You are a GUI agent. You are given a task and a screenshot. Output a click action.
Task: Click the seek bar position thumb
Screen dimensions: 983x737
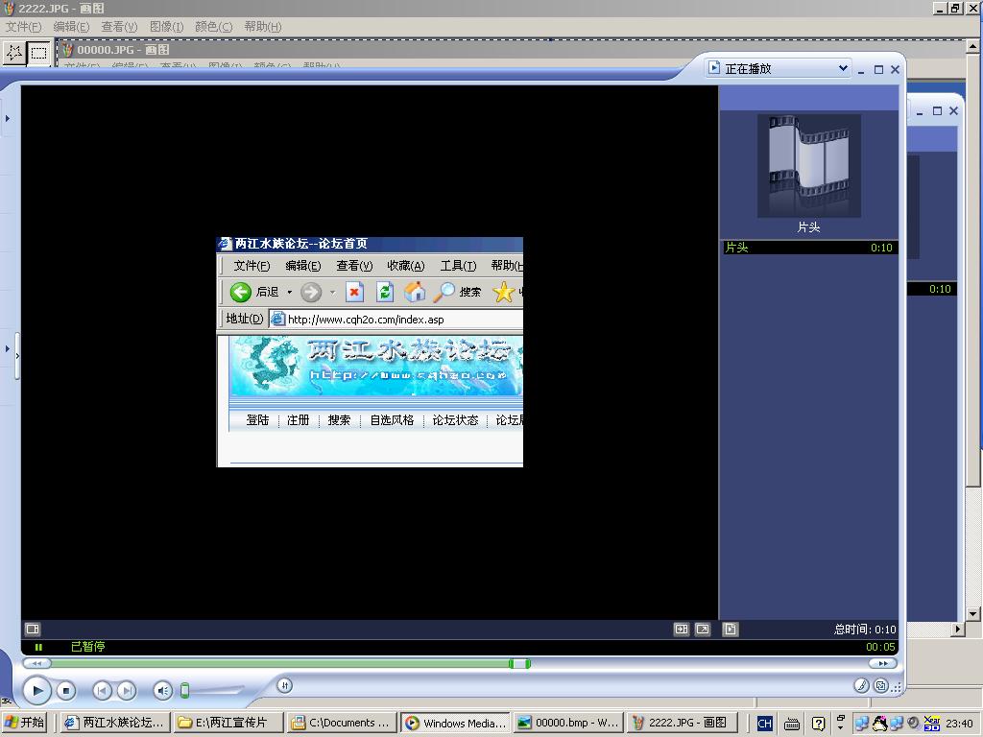pos(519,663)
